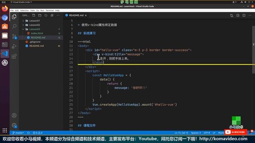Open the Edit menu
The width and height of the screenshot is (255, 143).
(x=17, y=10)
